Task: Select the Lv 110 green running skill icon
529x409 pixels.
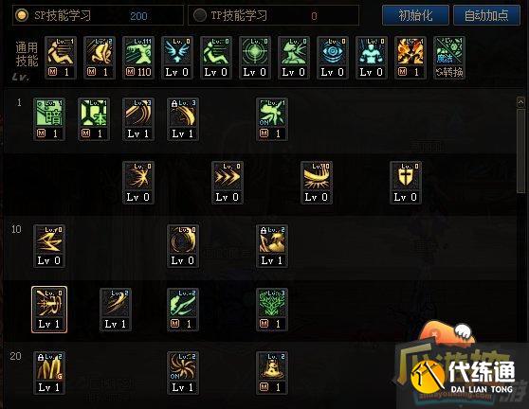Action: point(138,58)
